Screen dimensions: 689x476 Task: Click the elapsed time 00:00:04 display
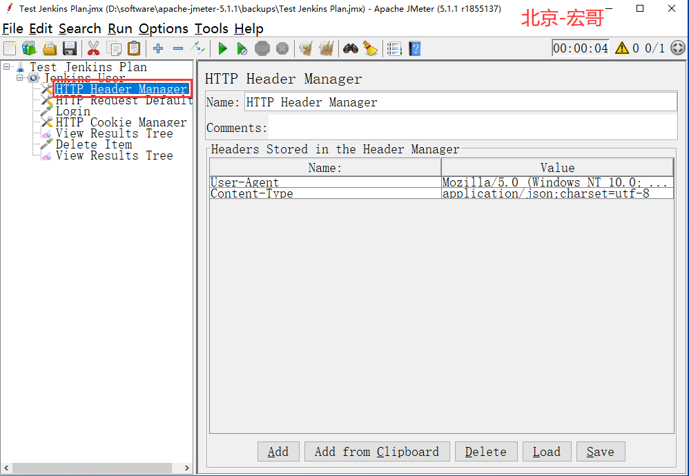click(x=581, y=48)
